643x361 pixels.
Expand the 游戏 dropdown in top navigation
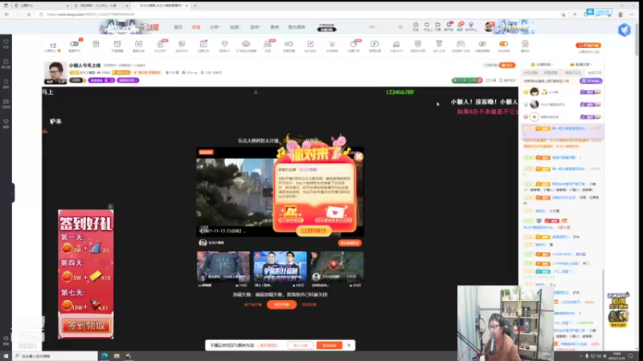[255, 27]
